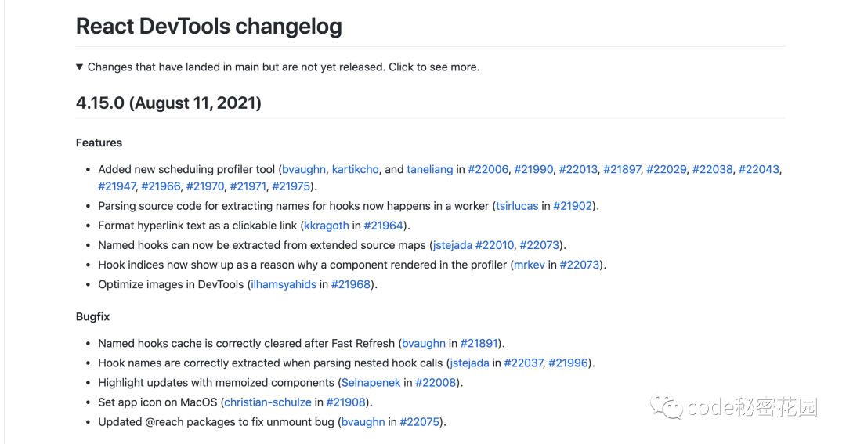Image resolution: width=846 pixels, height=444 pixels.
Task: Open pull request #22043
Action: click(758, 169)
